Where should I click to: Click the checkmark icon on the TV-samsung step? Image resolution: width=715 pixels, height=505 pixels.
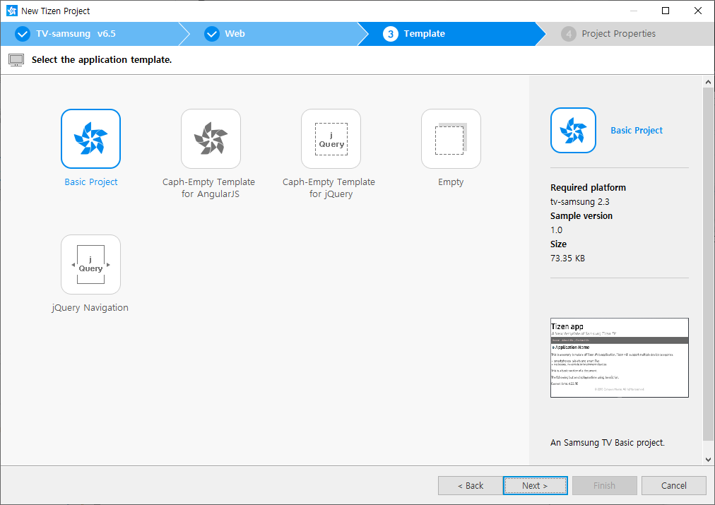(x=23, y=34)
